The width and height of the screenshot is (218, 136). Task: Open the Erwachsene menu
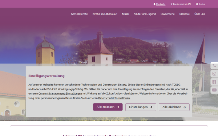(x=167, y=14)
